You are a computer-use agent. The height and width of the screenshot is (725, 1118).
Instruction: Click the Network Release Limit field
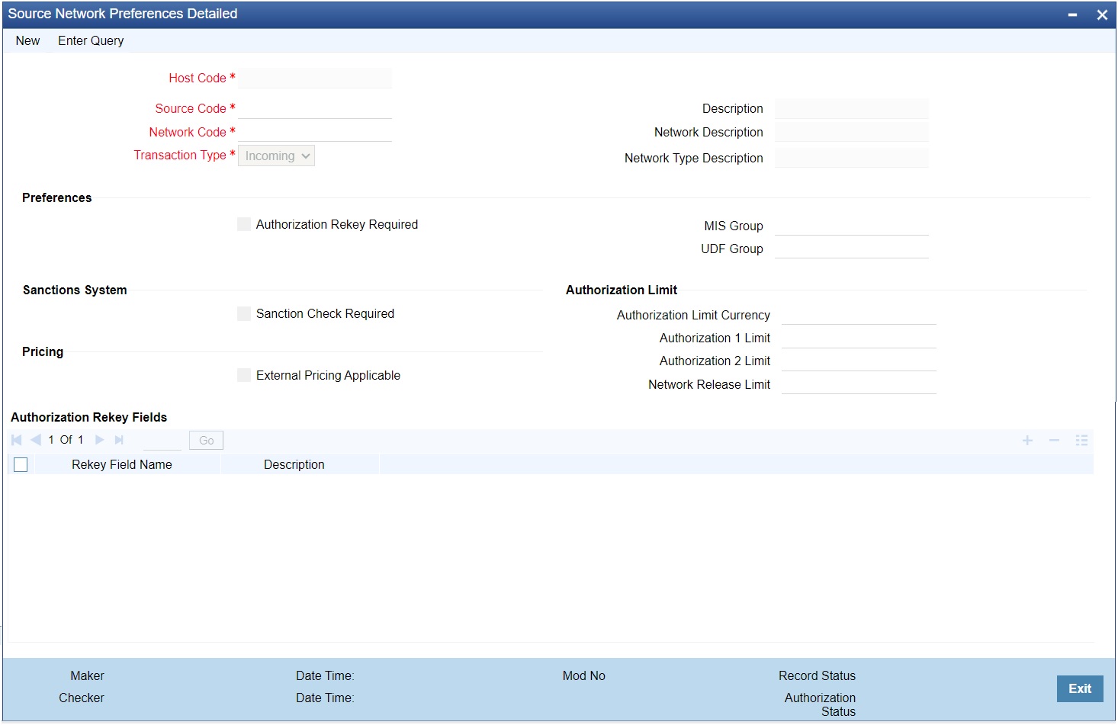(x=859, y=384)
